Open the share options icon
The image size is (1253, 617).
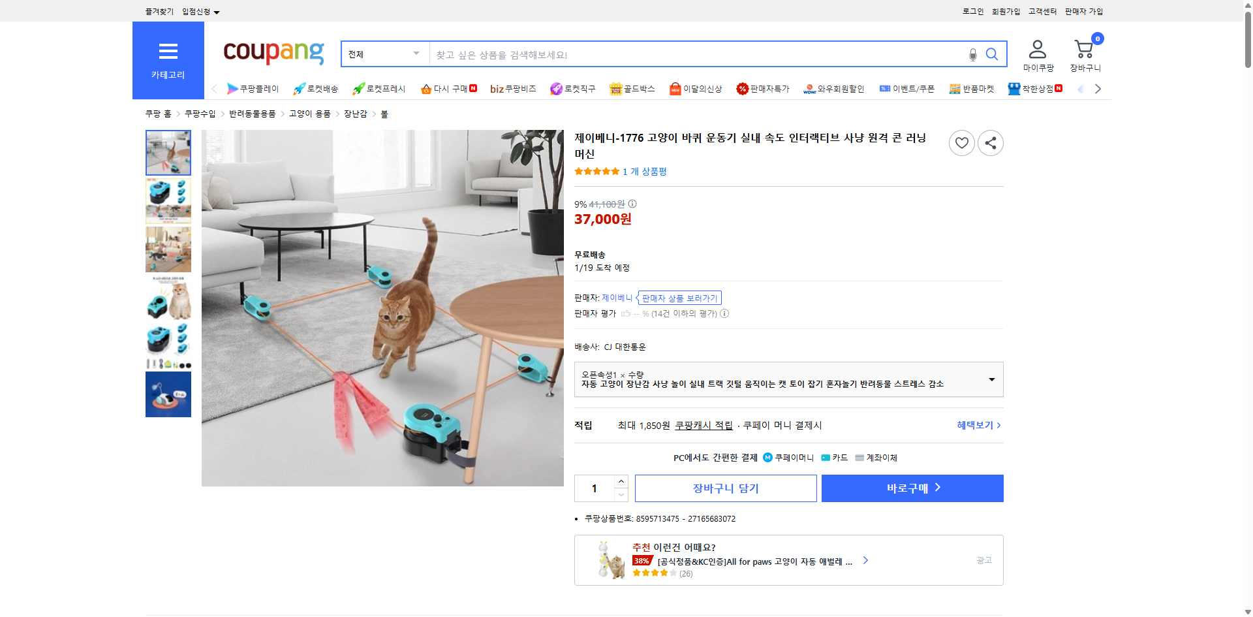990,142
